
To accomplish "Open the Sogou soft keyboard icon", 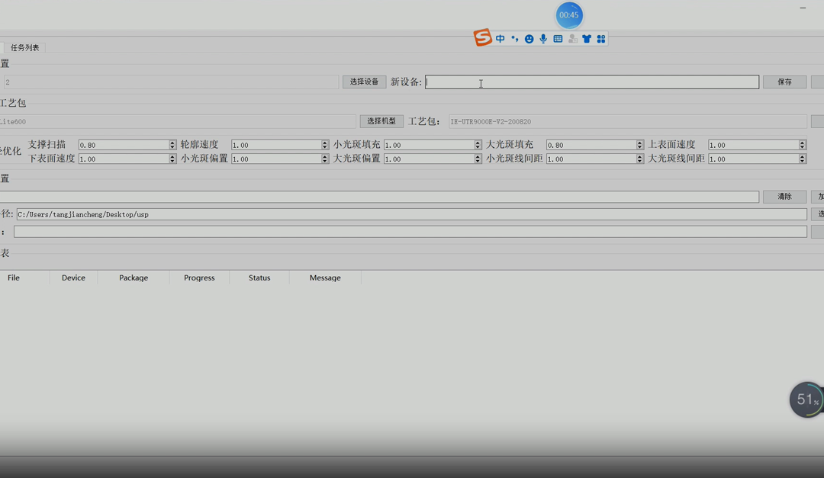I will (558, 39).
